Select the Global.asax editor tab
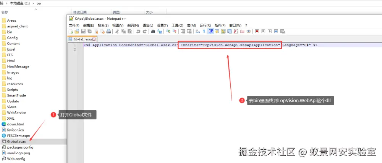The height and width of the screenshot is (163, 382). 83,39
